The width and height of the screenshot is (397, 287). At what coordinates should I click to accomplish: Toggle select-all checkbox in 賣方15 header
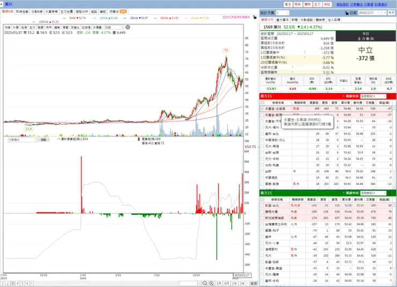262,199
